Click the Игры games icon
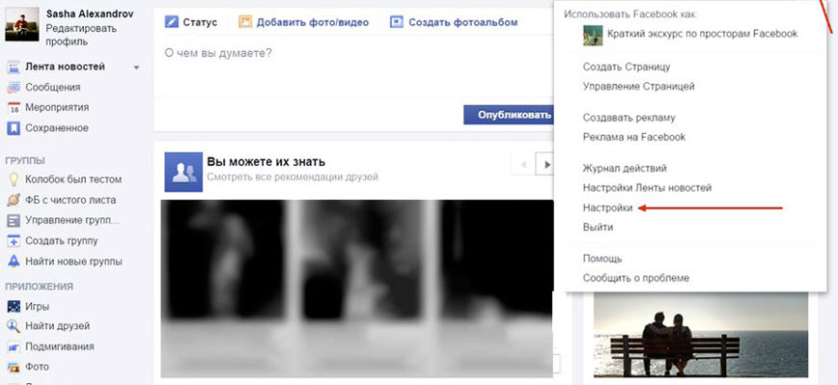 pos(13,306)
